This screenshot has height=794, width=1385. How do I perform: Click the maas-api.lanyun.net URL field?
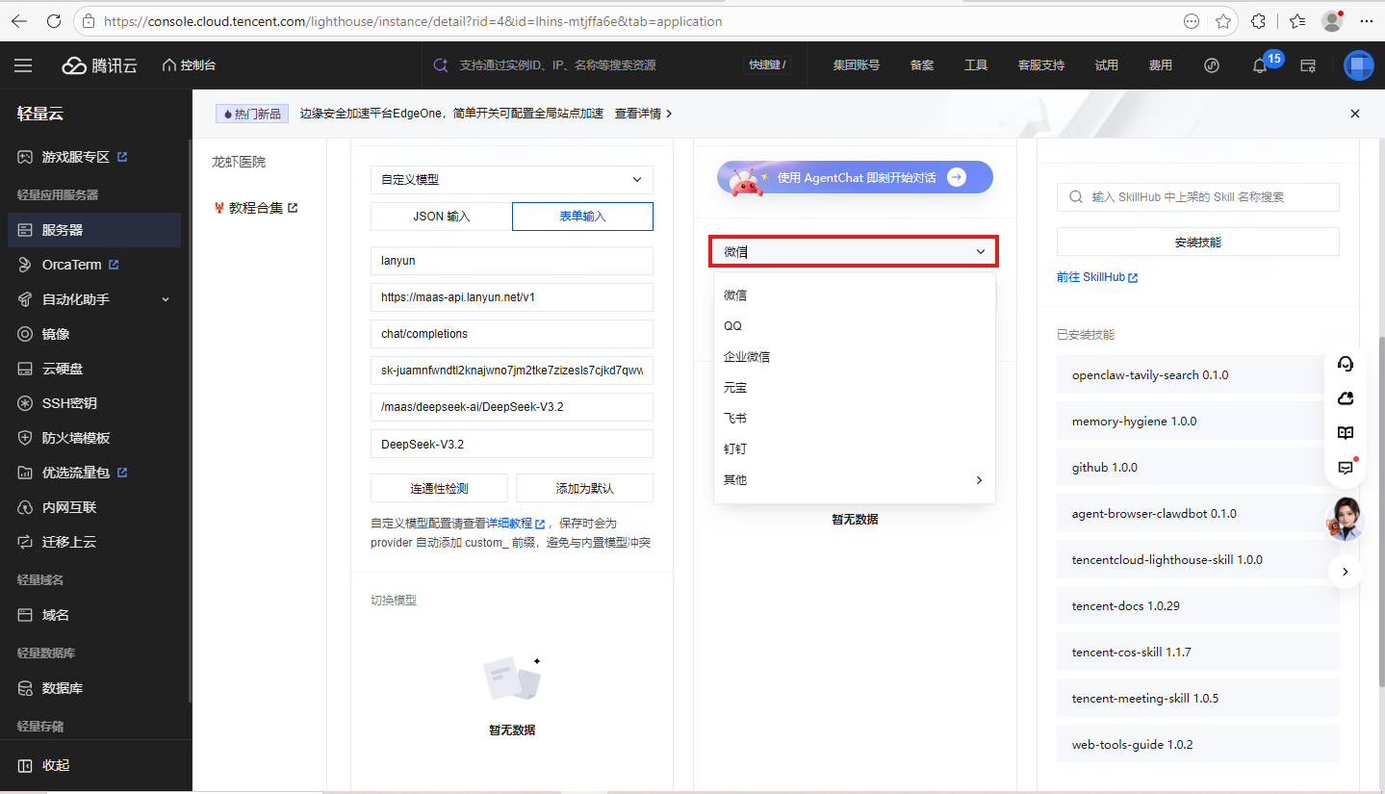(x=512, y=297)
